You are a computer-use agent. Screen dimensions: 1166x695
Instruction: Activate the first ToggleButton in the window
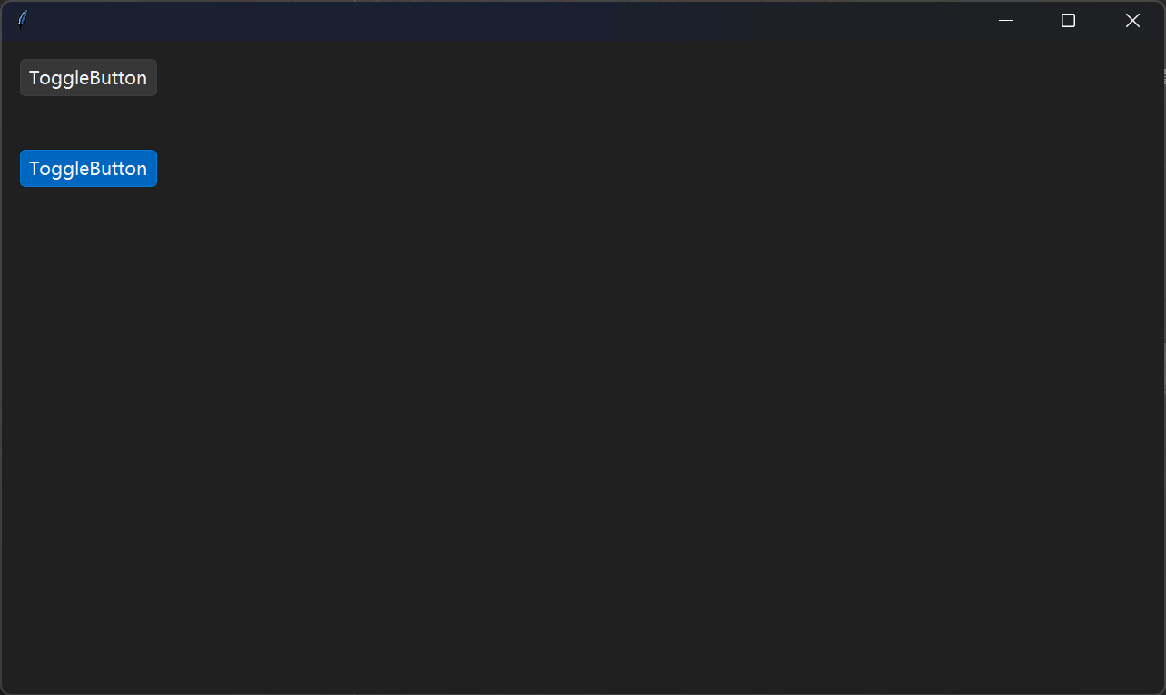point(88,78)
